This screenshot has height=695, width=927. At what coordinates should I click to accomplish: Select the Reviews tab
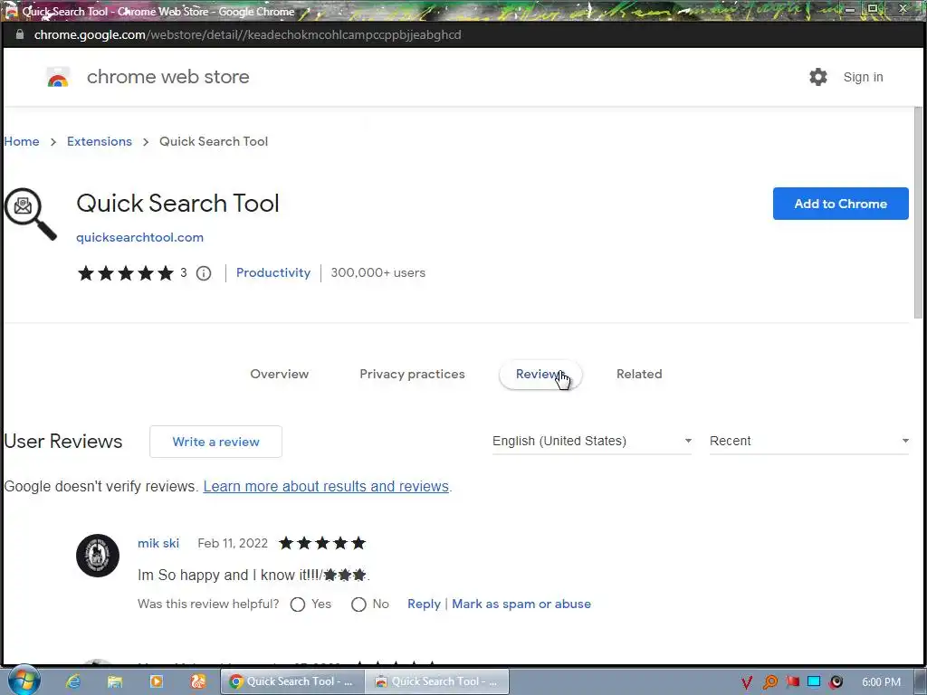[x=540, y=374]
